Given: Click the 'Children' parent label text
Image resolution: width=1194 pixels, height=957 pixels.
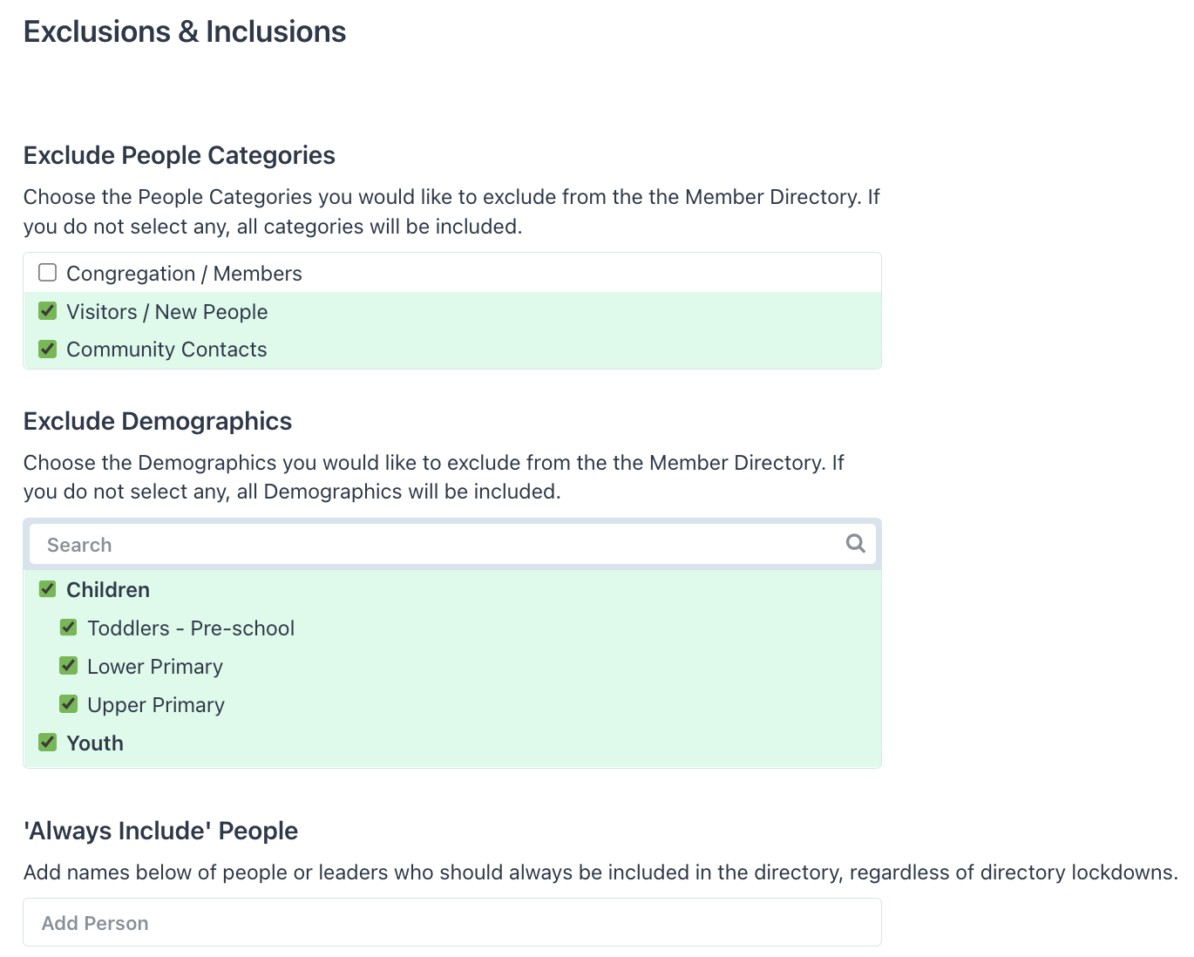Looking at the screenshot, I should click(x=108, y=590).
